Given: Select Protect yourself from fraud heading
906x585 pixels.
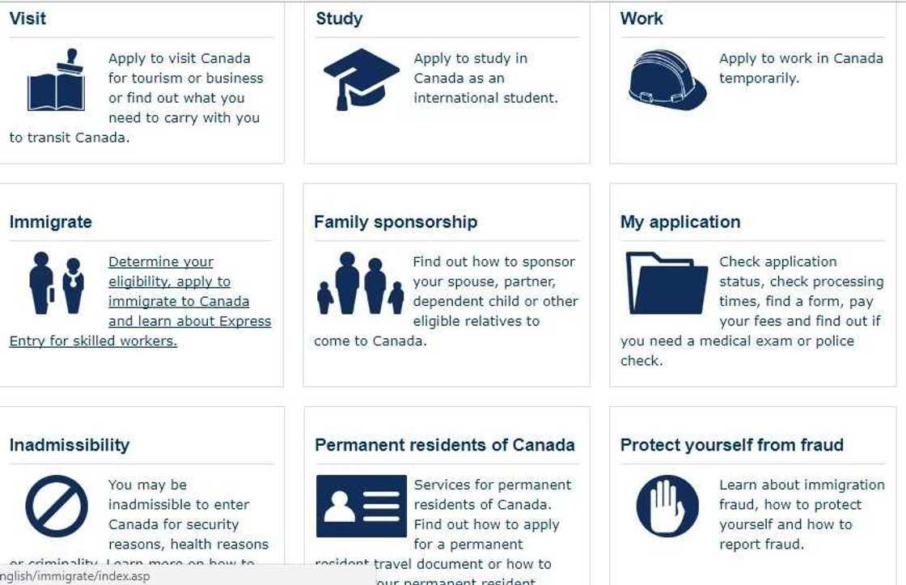Looking at the screenshot, I should point(731,445).
